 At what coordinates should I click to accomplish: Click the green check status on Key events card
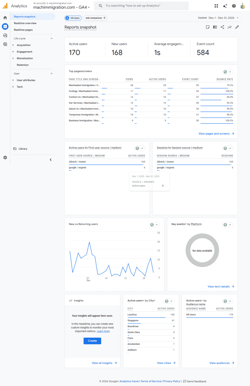point(227,225)
